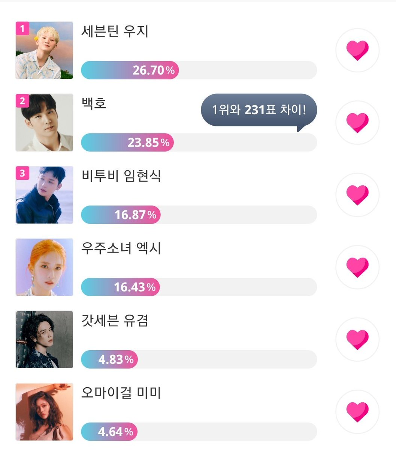Open the 오마이걸 미미 profile photo
The width and height of the screenshot is (396, 450).
click(44, 412)
